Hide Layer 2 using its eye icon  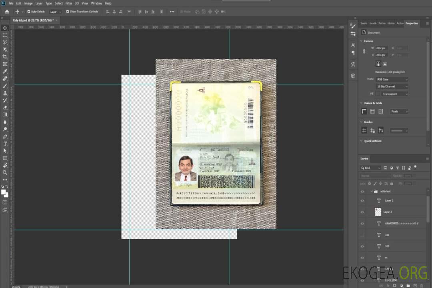(x=362, y=200)
